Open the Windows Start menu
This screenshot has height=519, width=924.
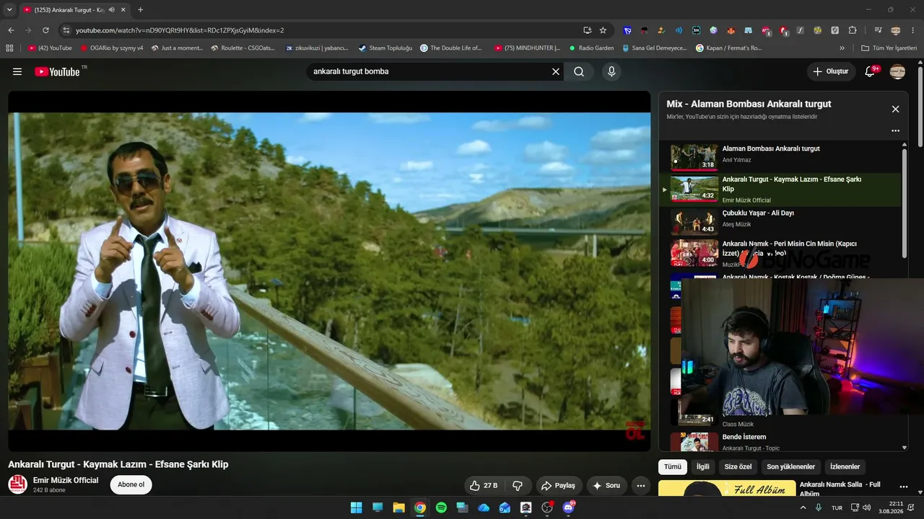[x=357, y=507]
